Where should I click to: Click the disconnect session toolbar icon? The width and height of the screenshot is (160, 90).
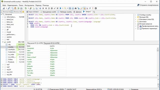click(9, 8)
